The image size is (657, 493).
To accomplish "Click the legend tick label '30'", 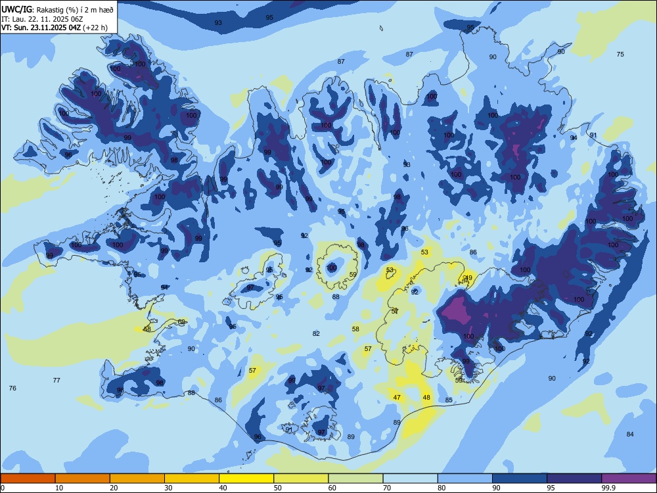I will [x=168, y=488].
